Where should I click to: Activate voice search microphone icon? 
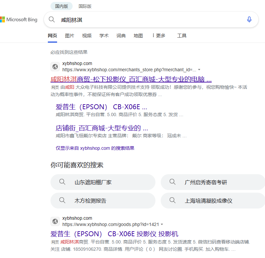(x=249, y=20)
